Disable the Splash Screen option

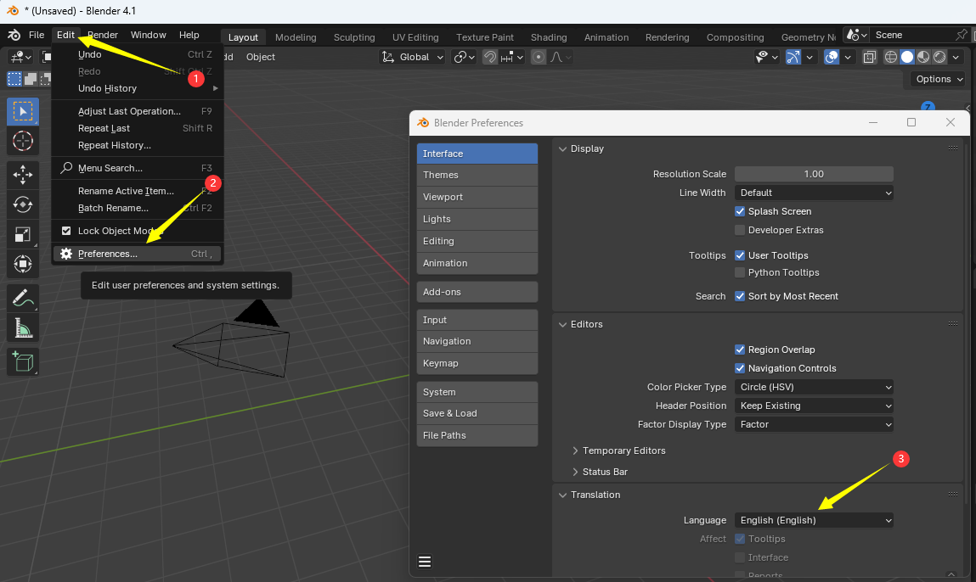pyautogui.click(x=740, y=210)
